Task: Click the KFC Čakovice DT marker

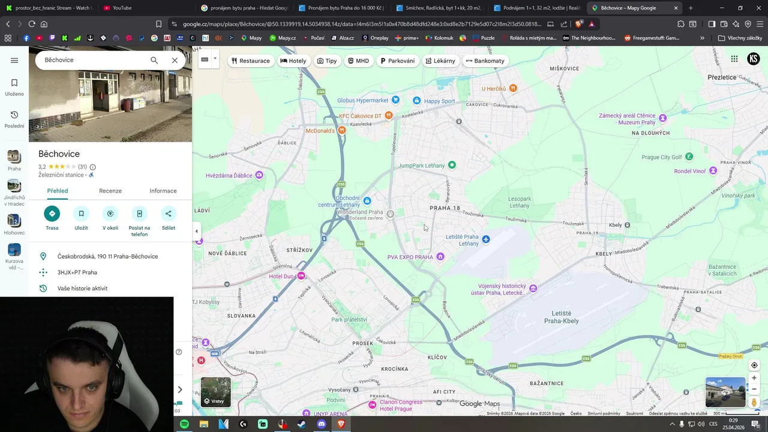Action: click(389, 115)
